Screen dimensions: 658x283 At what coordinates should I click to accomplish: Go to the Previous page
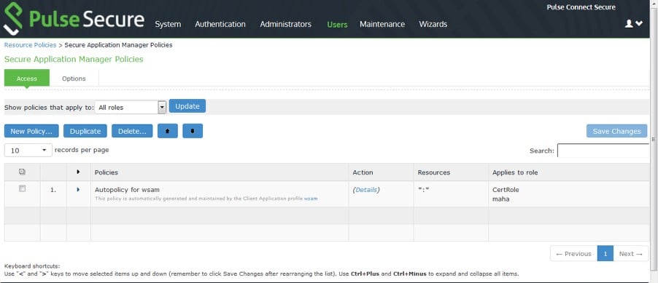[x=573, y=253]
